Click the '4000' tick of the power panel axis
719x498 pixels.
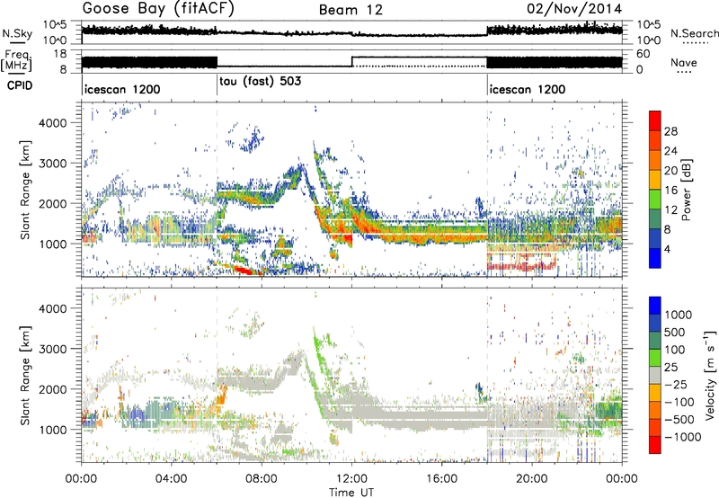coord(53,123)
